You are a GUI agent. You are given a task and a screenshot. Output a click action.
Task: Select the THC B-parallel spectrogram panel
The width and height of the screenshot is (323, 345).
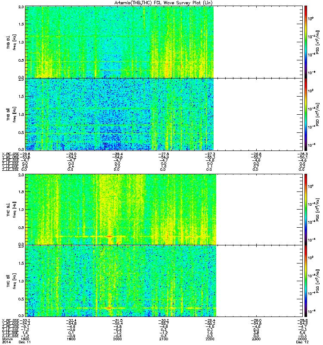click(164, 281)
